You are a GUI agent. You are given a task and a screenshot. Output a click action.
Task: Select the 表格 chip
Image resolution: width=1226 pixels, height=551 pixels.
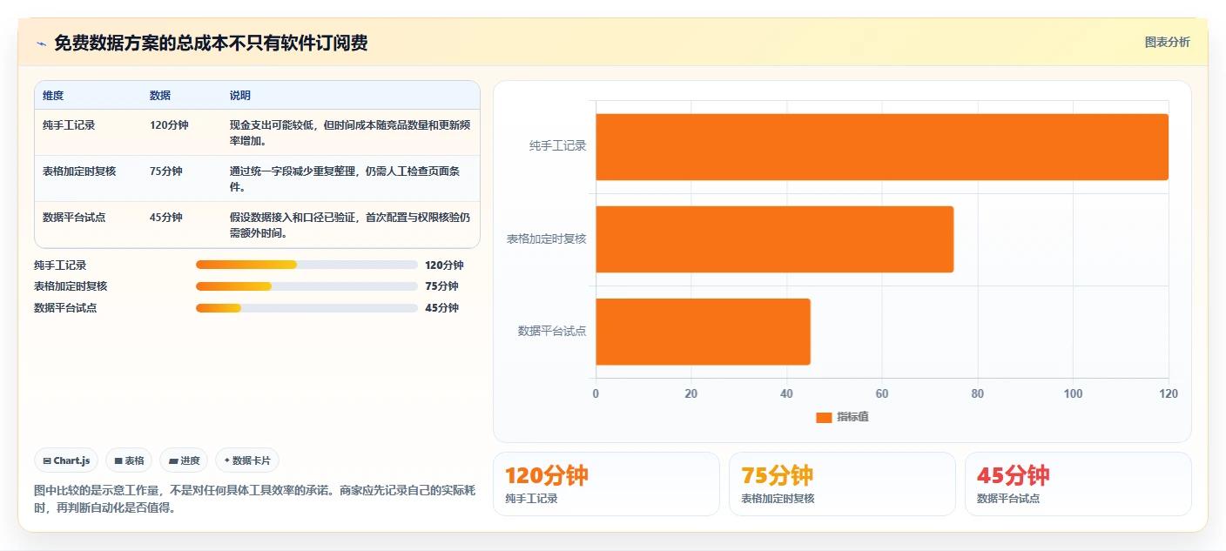(x=129, y=460)
